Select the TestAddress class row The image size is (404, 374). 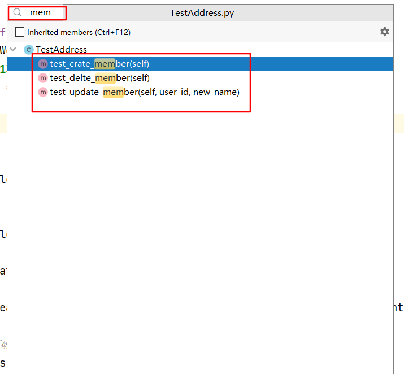[200, 50]
